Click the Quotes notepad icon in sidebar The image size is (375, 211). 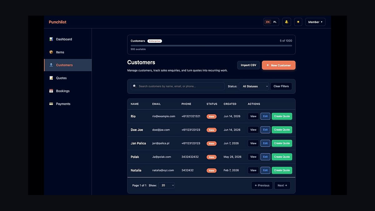click(51, 78)
